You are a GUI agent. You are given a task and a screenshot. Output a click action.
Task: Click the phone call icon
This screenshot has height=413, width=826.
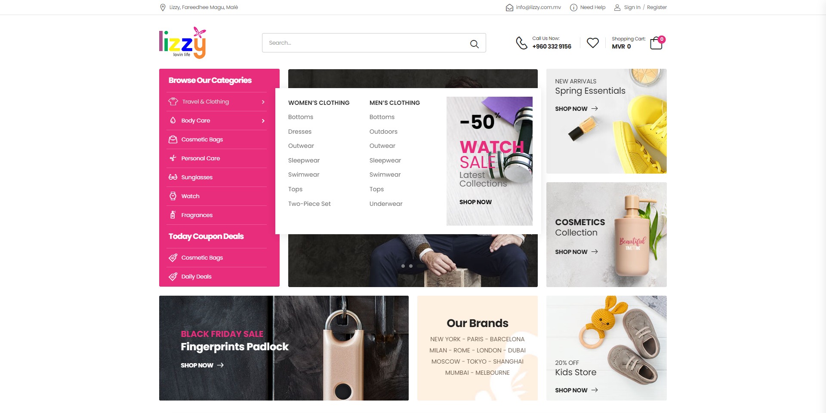[521, 43]
